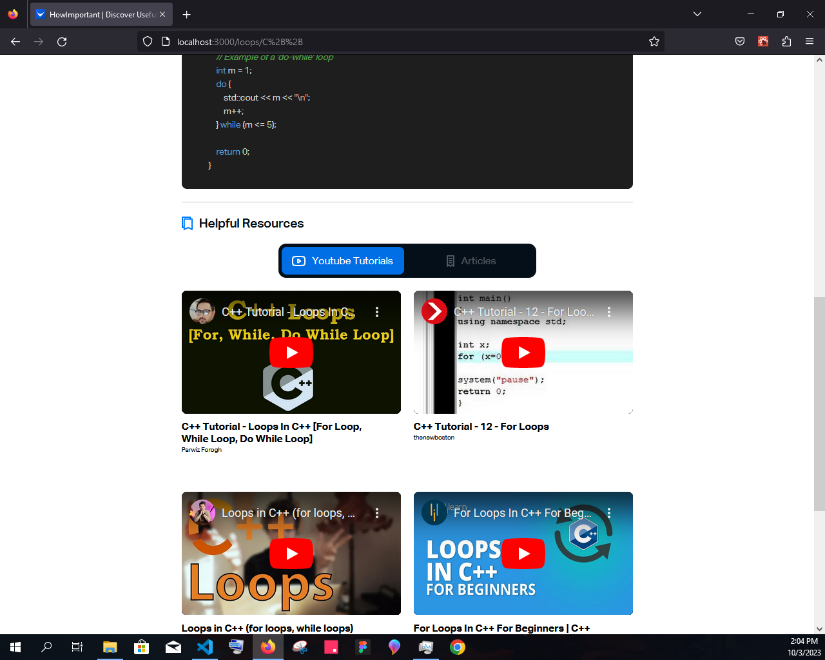Switch to Visual Studio Code in taskbar
Screen dimensions: 825x660
[205, 647]
